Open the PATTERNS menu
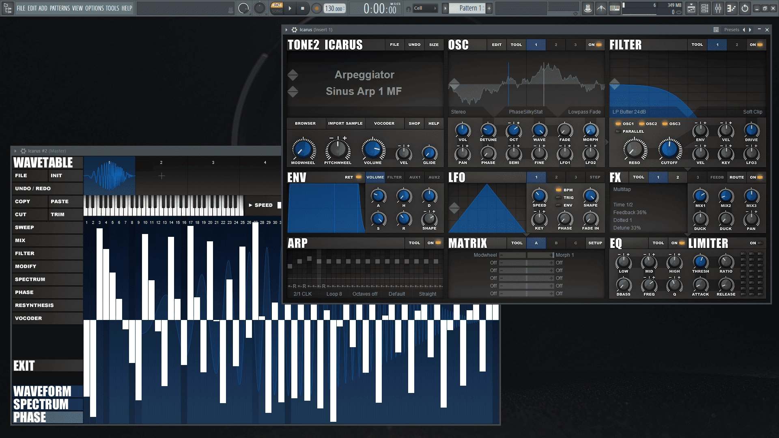Image resolution: width=779 pixels, height=438 pixels. pyautogui.click(x=60, y=8)
